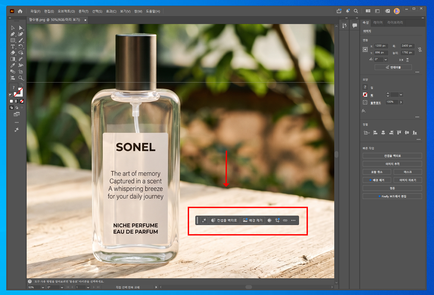This screenshot has width=434, height=295.
Task: Open the comments speech-bubble panel
Action: tap(355, 26)
